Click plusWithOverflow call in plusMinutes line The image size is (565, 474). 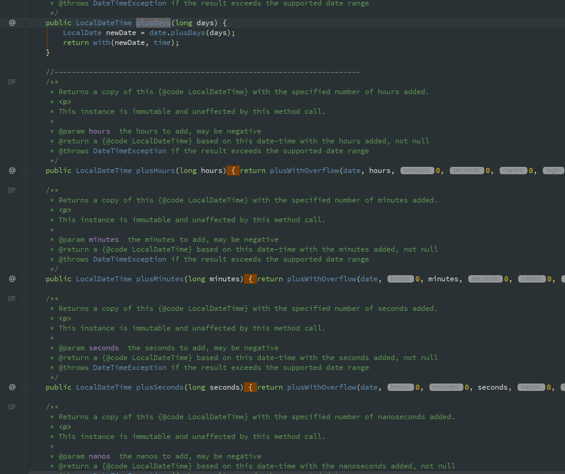[x=322, y=279]
